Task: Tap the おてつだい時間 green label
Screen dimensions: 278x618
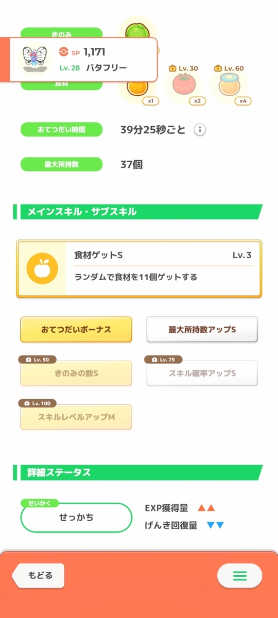Action: coord(61,130)
